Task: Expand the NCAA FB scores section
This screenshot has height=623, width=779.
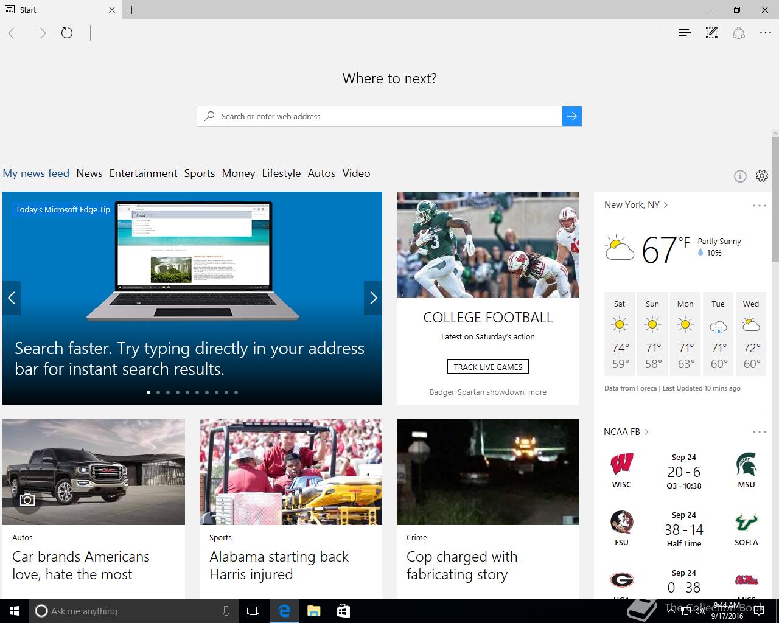Action: click(x=626, y=432)
